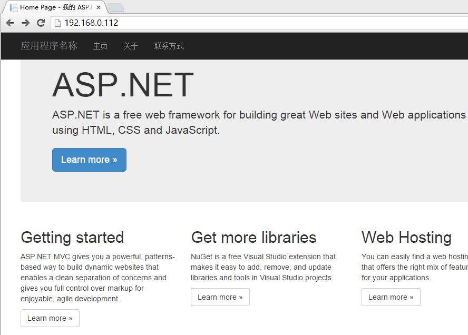This screenshot has width=468, height=335.
Task: Click the paragraph starting 'NuGet is a free'
Action: (x=264, y=267)
